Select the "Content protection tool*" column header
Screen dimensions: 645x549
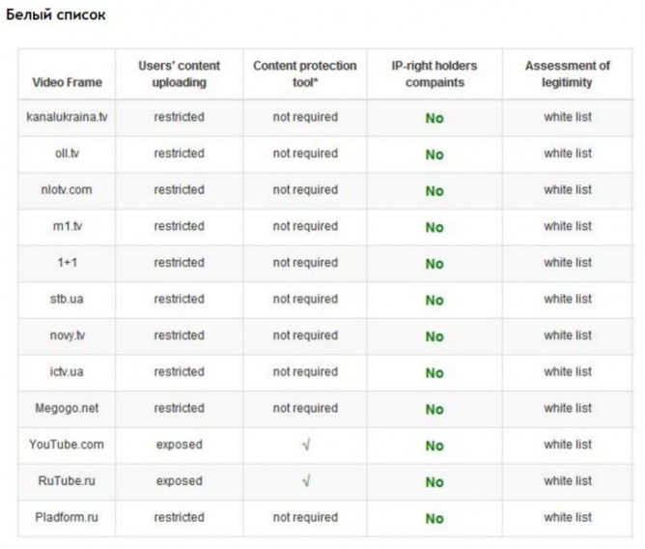click(304, 73)
